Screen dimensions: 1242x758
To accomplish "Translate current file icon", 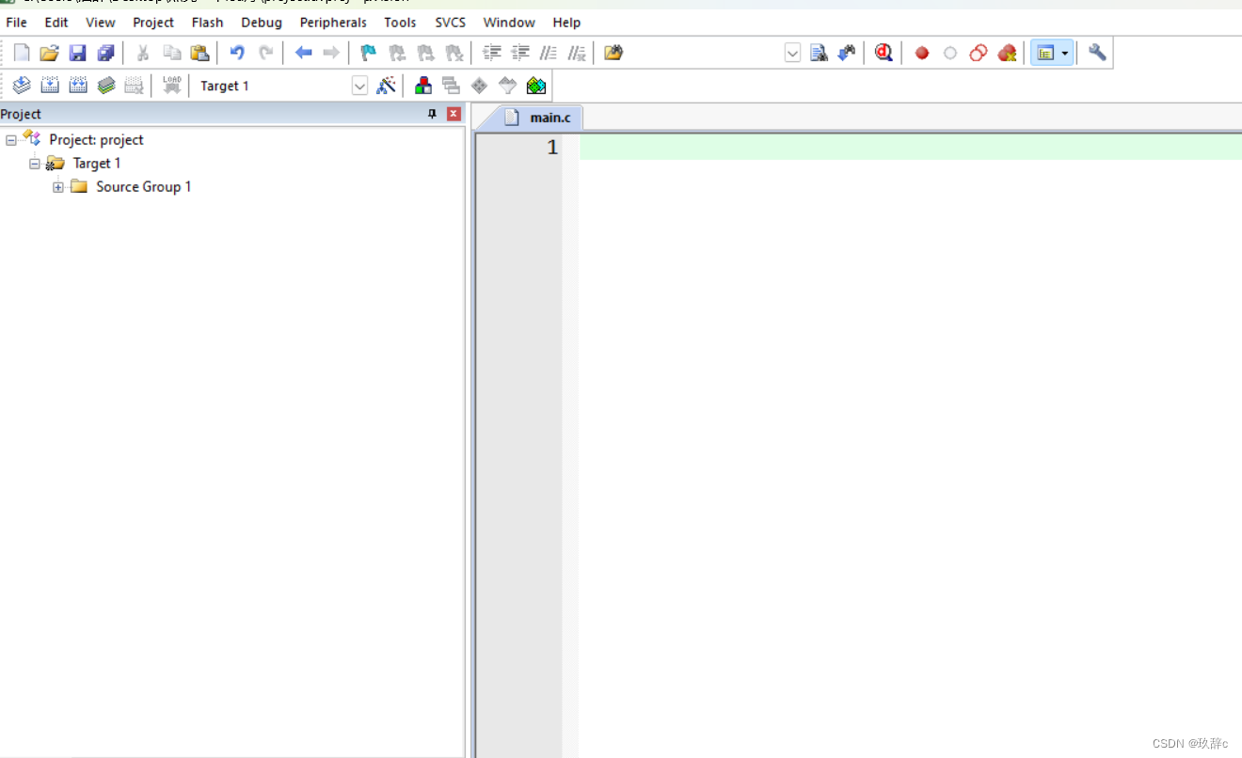I will [22, 86].
